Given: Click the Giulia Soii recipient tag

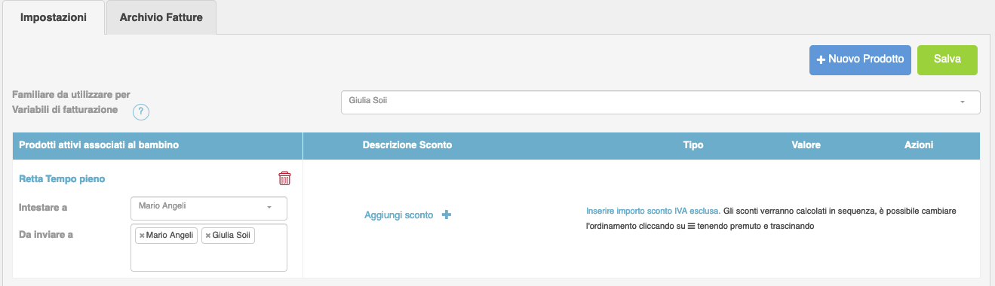Looking at the screenshot, I should click(229, 236).
